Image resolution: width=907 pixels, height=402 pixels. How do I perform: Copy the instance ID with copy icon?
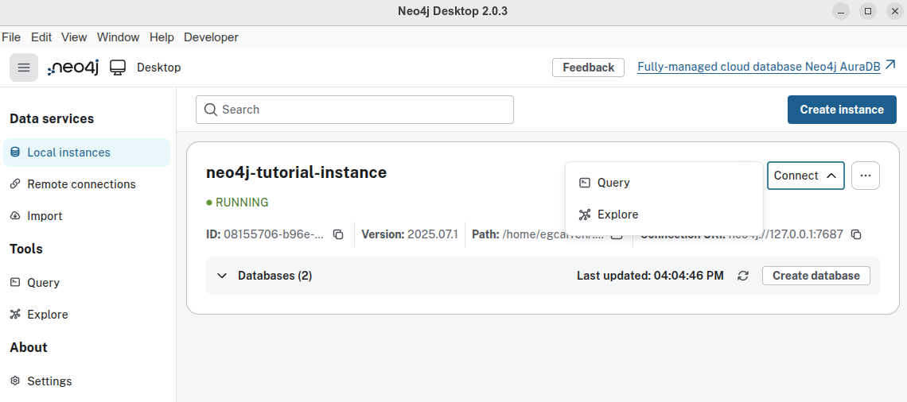click(x=338, y=234)
